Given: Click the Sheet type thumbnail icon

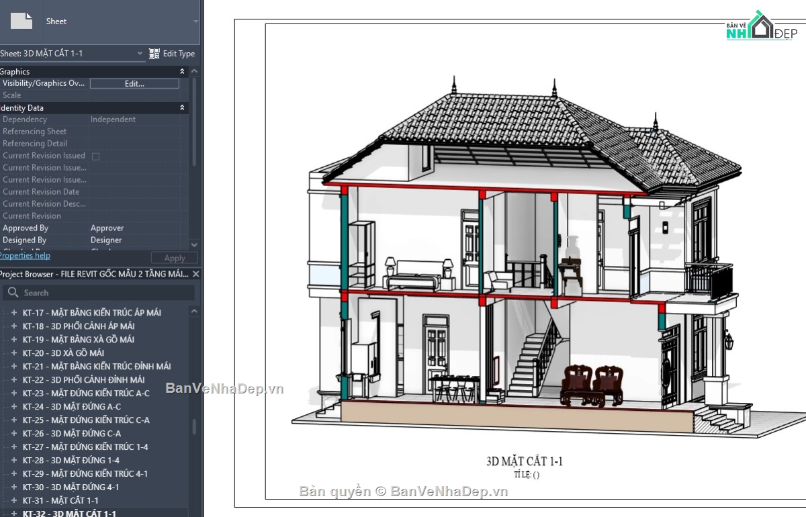Looking at the screenshot, I should point(21,21).
